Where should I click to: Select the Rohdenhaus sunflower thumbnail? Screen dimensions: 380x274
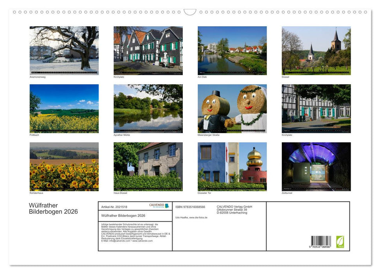pyautogui.click(x=64, y=166)
